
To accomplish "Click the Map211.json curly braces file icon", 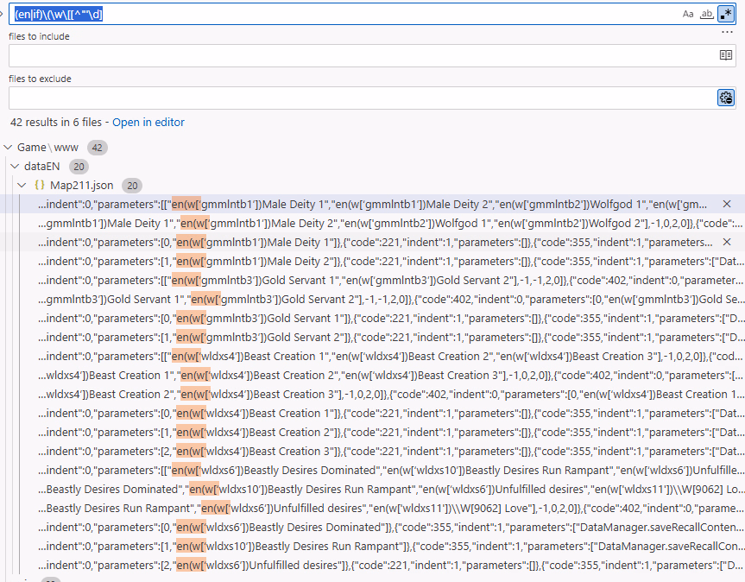I will point(39,185).
